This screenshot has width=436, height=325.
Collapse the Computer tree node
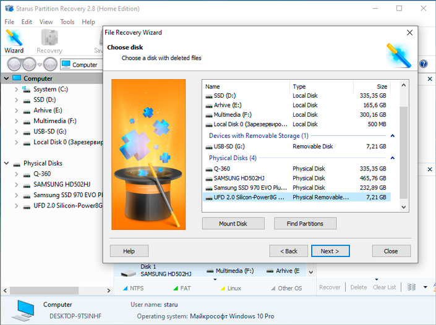tap(6, 78)
